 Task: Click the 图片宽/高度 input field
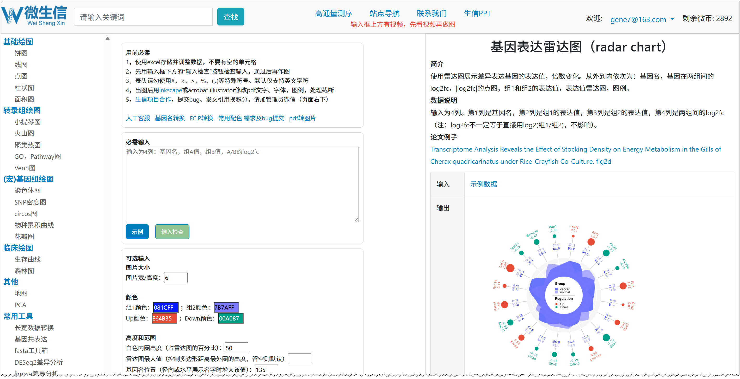[x=176, y=278]
